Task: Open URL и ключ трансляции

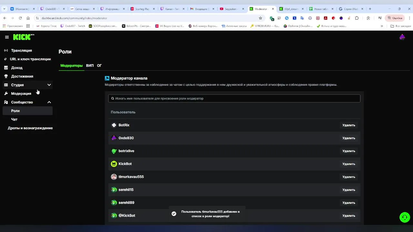Action: click(30, 59)
